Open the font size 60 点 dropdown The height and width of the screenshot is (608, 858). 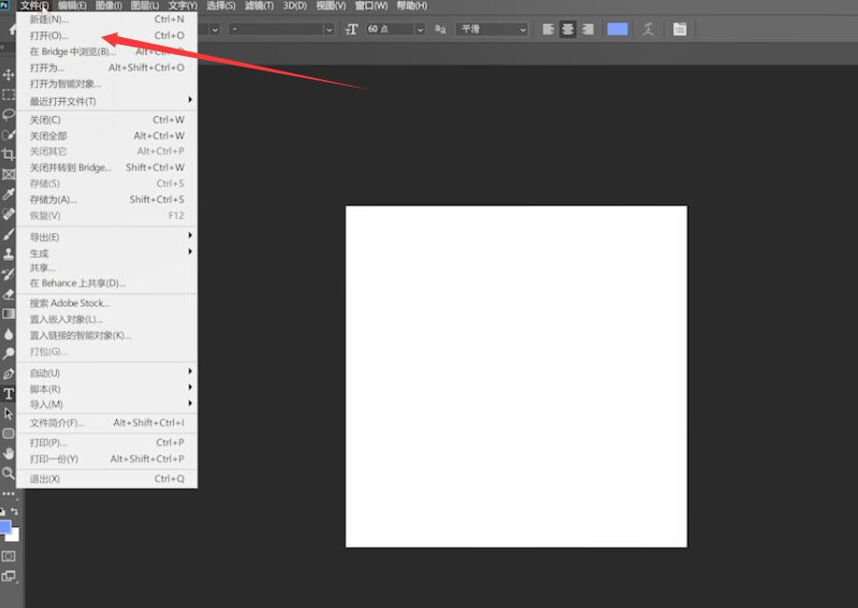[420, 29]
